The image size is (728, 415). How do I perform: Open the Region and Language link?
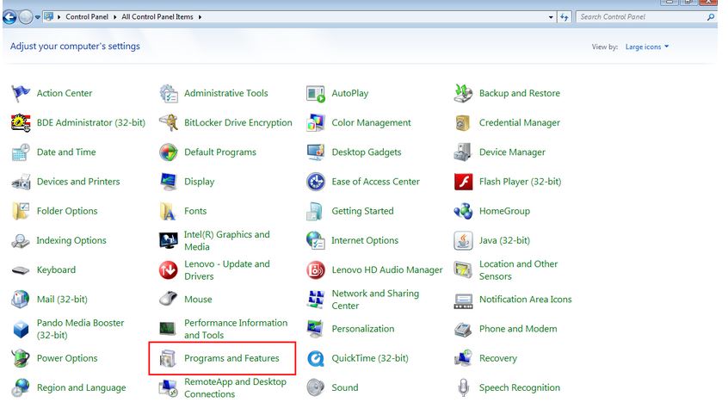(x=81, y=387)
